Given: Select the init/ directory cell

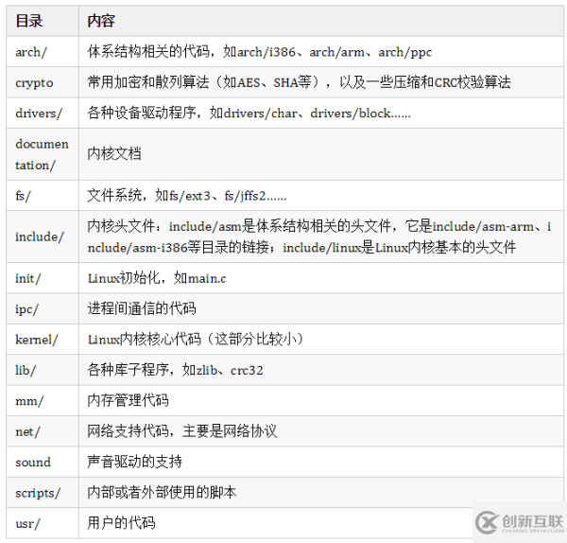Looking at the screenshot, I should (43, 278).
